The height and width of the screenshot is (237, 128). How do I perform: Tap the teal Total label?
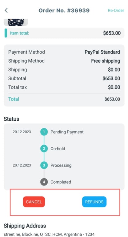[x=14, y=99]
